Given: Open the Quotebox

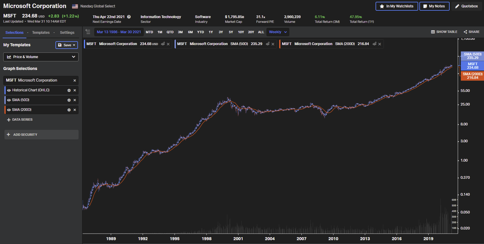Looking at the screenshot, I should [x=467, y=6].
